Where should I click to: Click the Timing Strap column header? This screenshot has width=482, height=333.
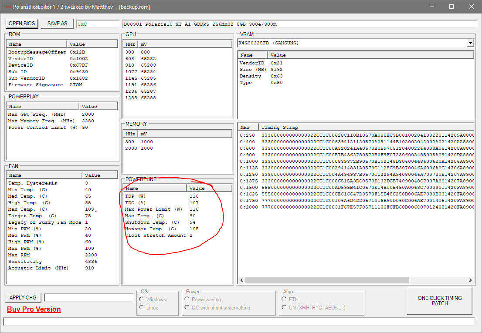[x=367, y=128]
